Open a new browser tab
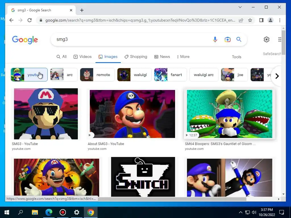The image size is (291, 218). 82,10
